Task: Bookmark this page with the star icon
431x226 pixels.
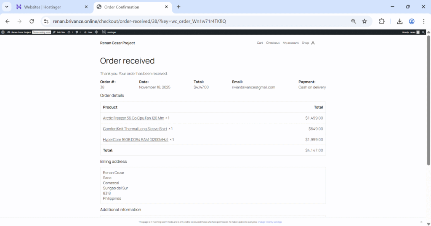Action: pos(364,21)
